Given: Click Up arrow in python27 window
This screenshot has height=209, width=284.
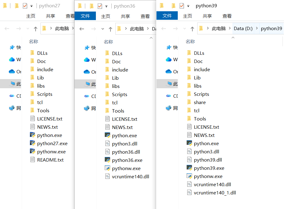Looking at the screenshot, I should (36, 29).
